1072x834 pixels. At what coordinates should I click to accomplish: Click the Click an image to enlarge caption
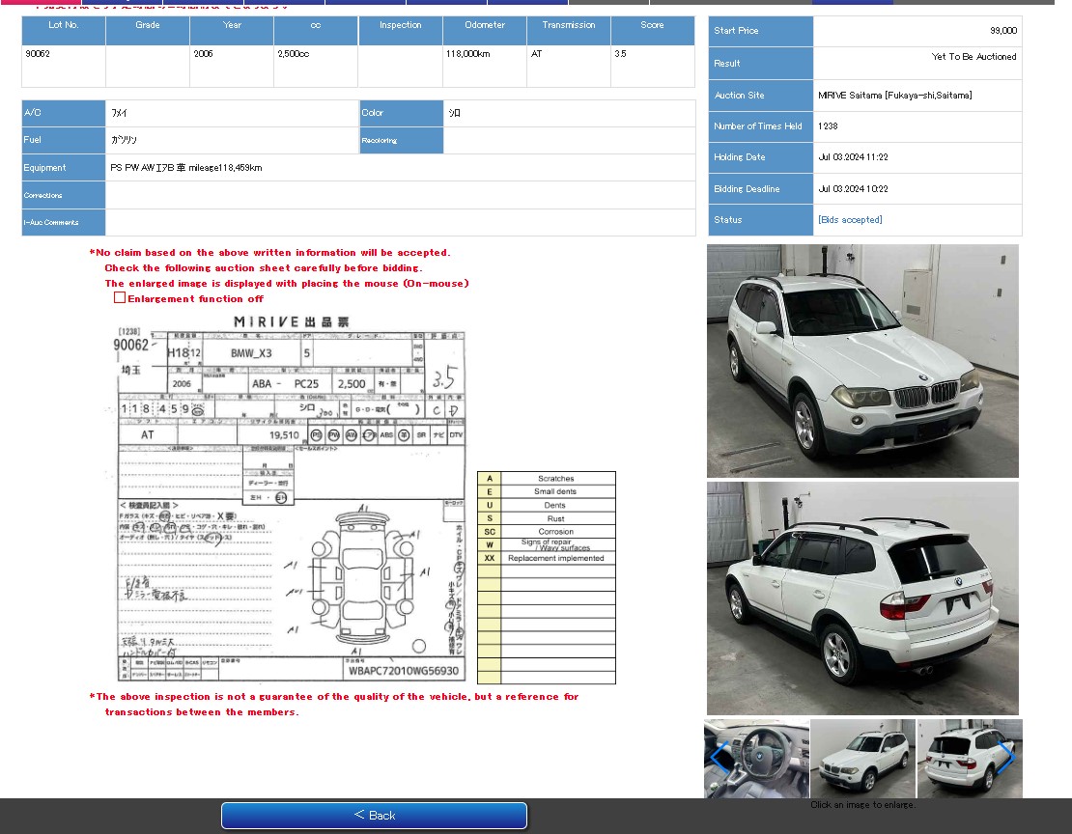[x=862, y=805]
